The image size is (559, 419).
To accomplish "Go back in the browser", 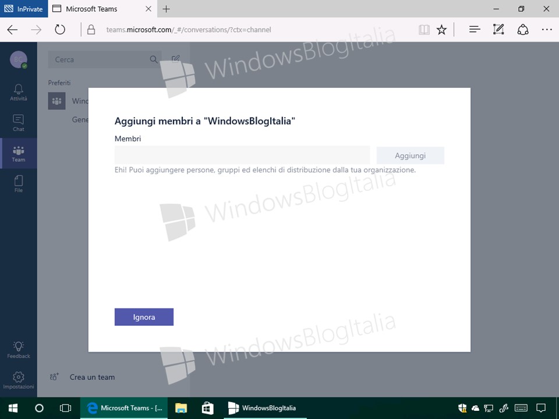I will [x=12, y=30].
